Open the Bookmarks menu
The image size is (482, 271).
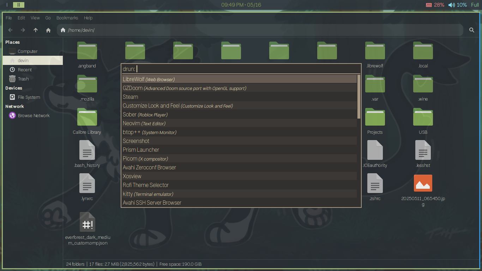tap(67, 18)
